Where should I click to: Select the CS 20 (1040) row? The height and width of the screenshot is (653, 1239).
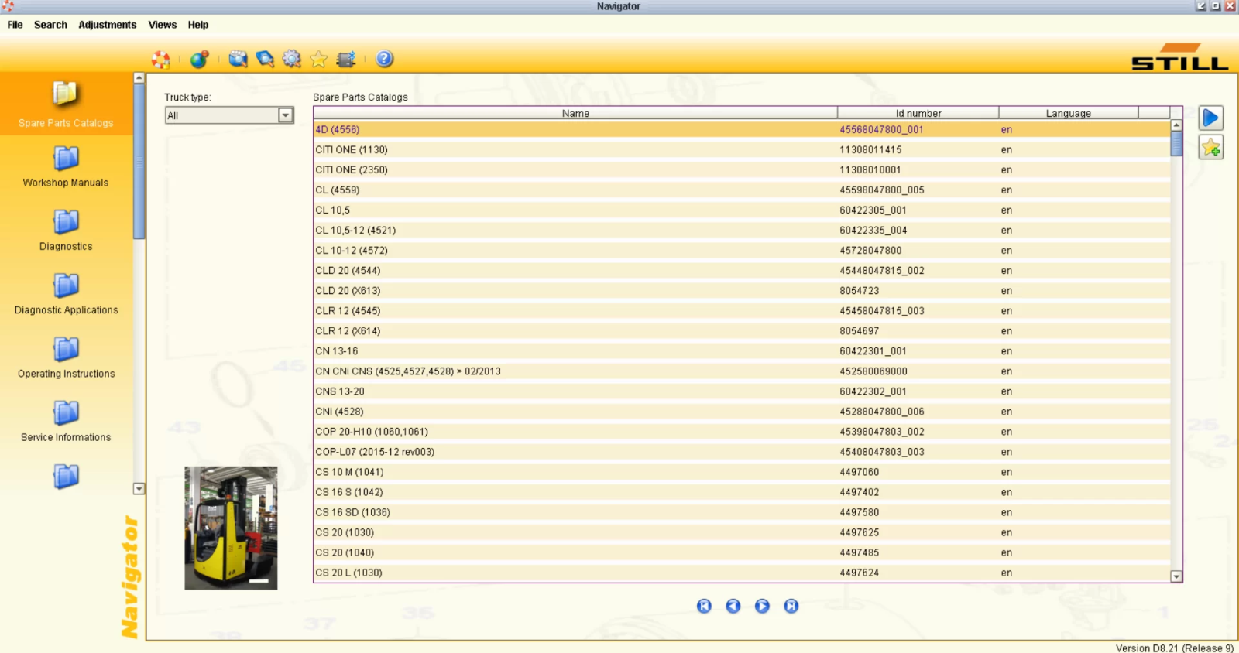pos(742,552)
